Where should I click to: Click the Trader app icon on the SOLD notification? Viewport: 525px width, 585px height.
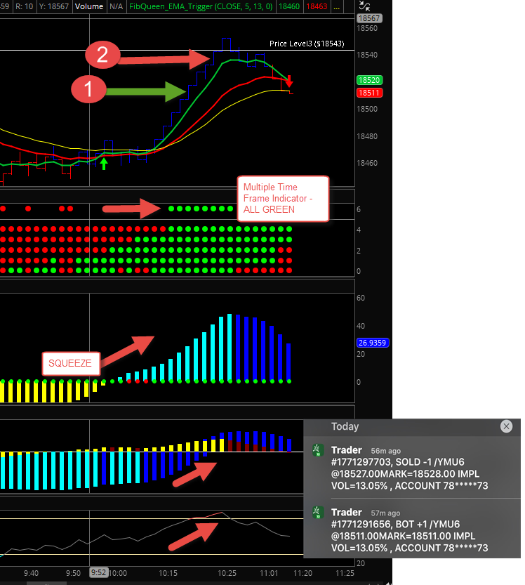point(317,450)
